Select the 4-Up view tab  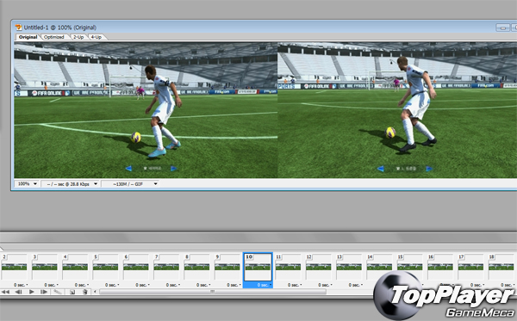pyautogui.click(x=97, y=37)
